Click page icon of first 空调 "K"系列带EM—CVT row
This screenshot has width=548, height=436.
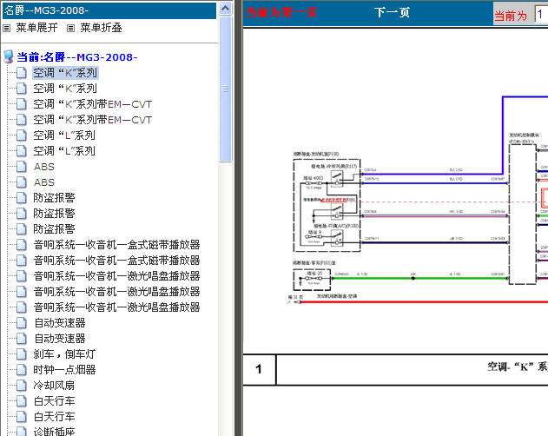pyautogui.click(x=22, y=104)
